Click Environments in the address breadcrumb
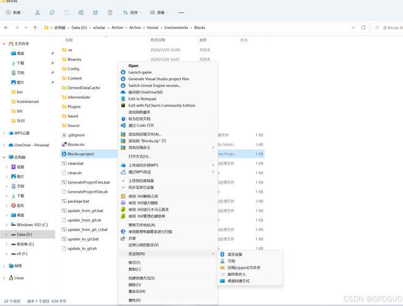 coord(176,28)
